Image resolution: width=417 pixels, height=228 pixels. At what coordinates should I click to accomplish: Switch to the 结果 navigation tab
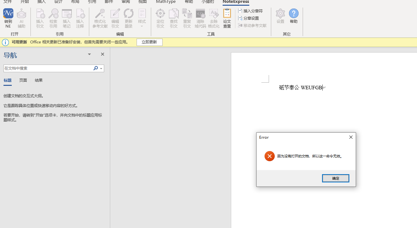click(x=39, y=80)
